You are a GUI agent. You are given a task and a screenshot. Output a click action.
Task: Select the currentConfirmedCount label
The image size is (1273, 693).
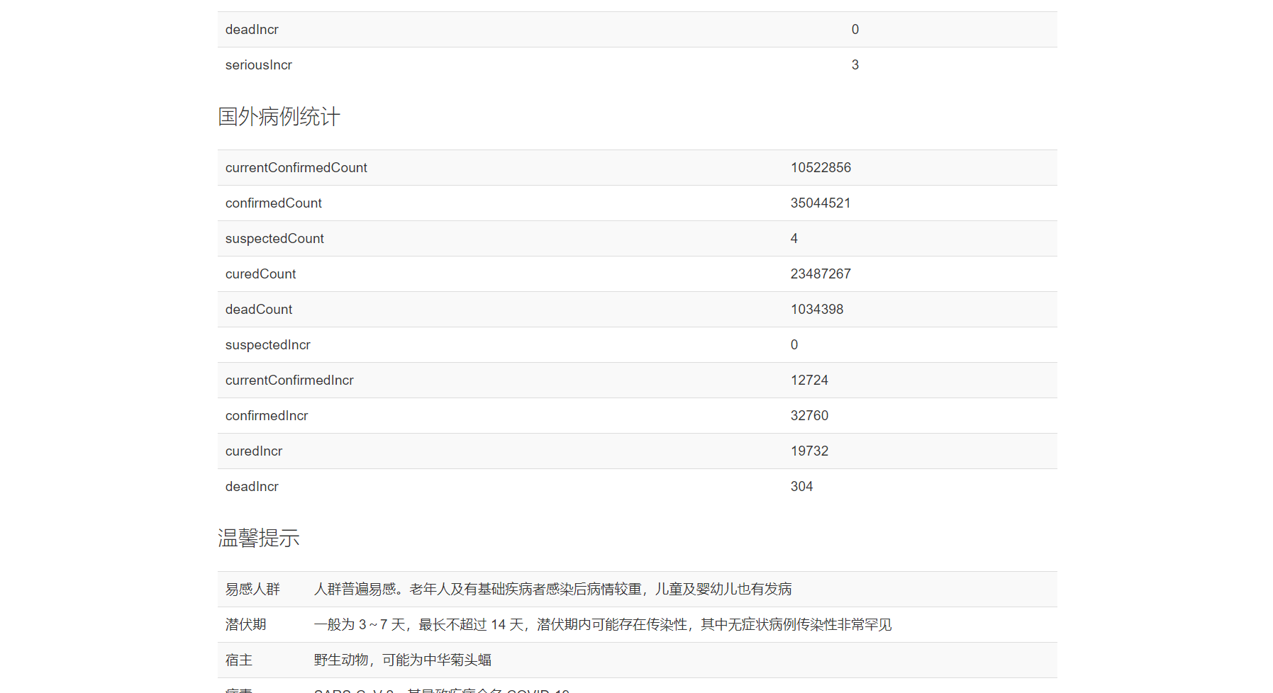[x=296, y=168]
